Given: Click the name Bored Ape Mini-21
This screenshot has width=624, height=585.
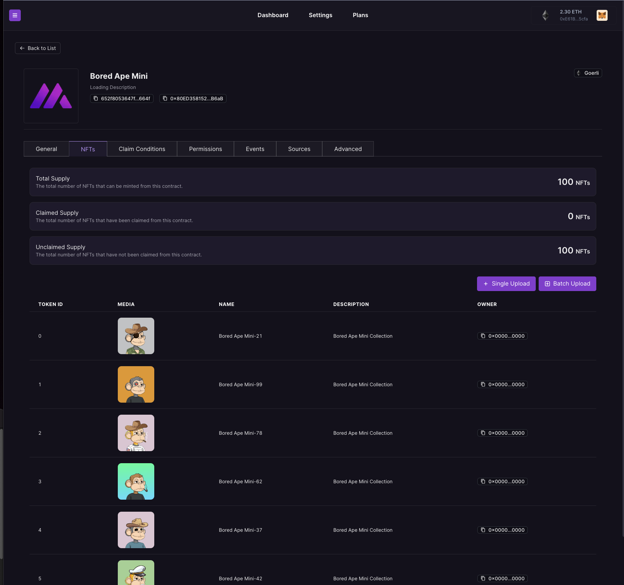Looking at the screenshot, I should point(240,336).
